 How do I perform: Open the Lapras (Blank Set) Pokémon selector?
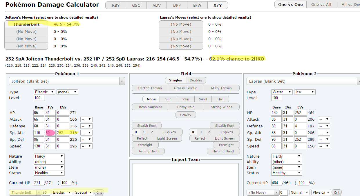pyautogui.click(x=303, y=81)
